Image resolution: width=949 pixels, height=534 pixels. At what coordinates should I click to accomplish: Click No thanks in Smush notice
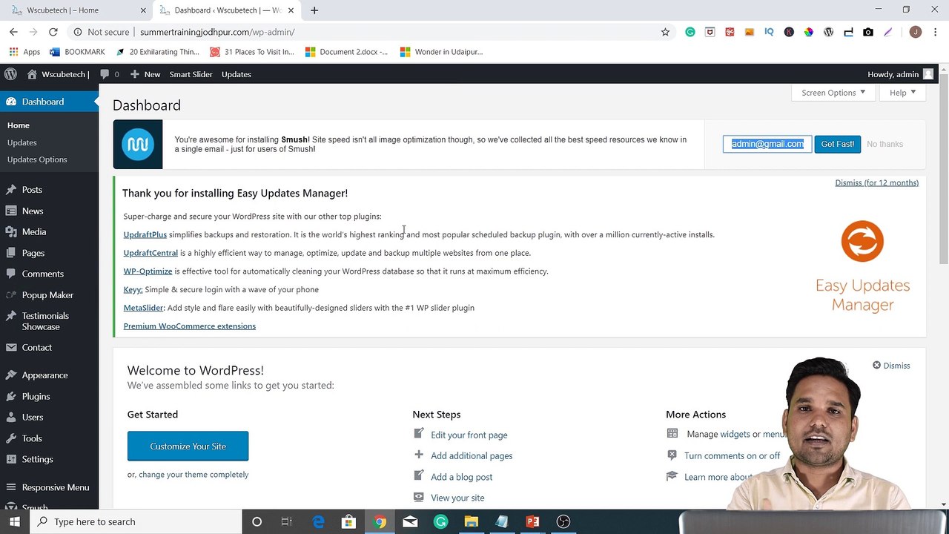884,144
